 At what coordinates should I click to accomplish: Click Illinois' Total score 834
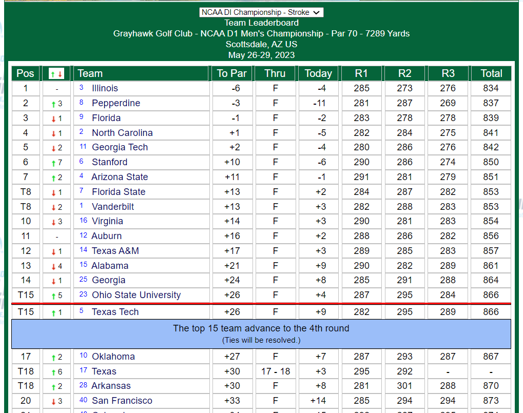coord(491,88)
